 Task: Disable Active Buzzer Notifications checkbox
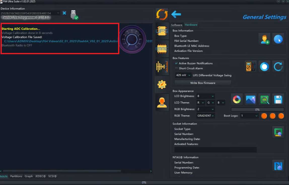click(176, 63)
